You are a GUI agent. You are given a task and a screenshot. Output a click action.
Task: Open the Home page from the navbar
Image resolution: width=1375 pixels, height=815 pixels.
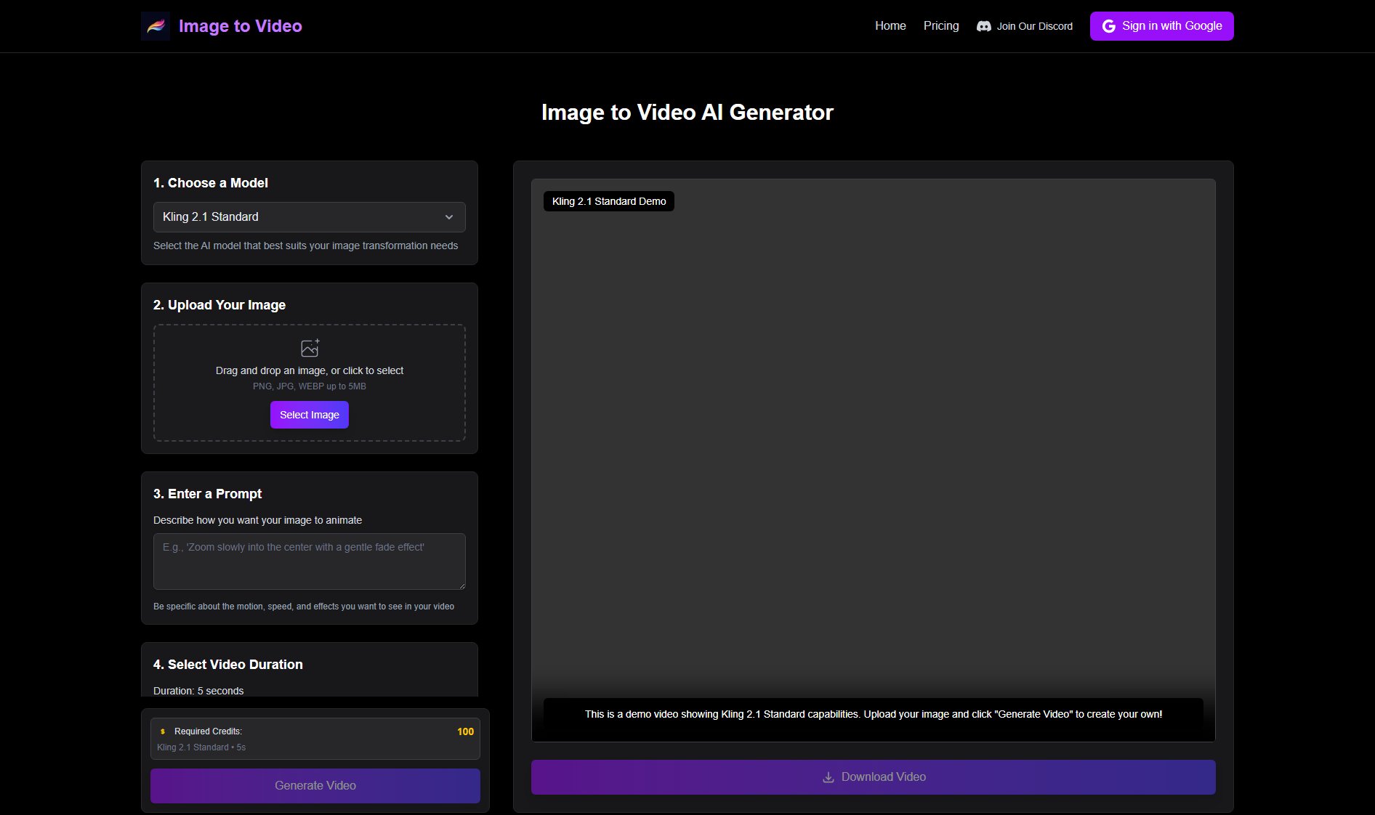pyautogui.click(x=890, y=25)
